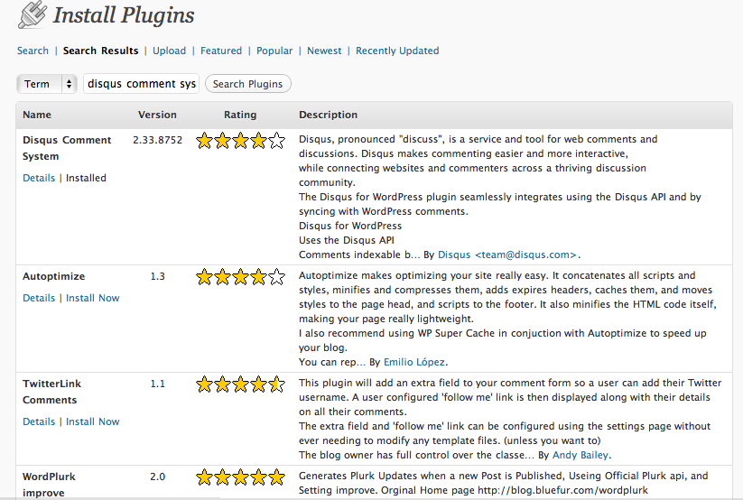Switch to the Featured plugins tab
Screen dimensions: 743x500
[x=221, y=51]
